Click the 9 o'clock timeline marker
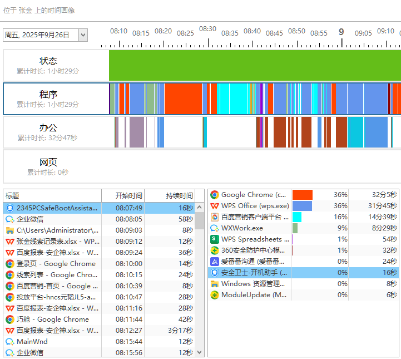The height and width of the screenshot is (359, 401). (341, 32)
